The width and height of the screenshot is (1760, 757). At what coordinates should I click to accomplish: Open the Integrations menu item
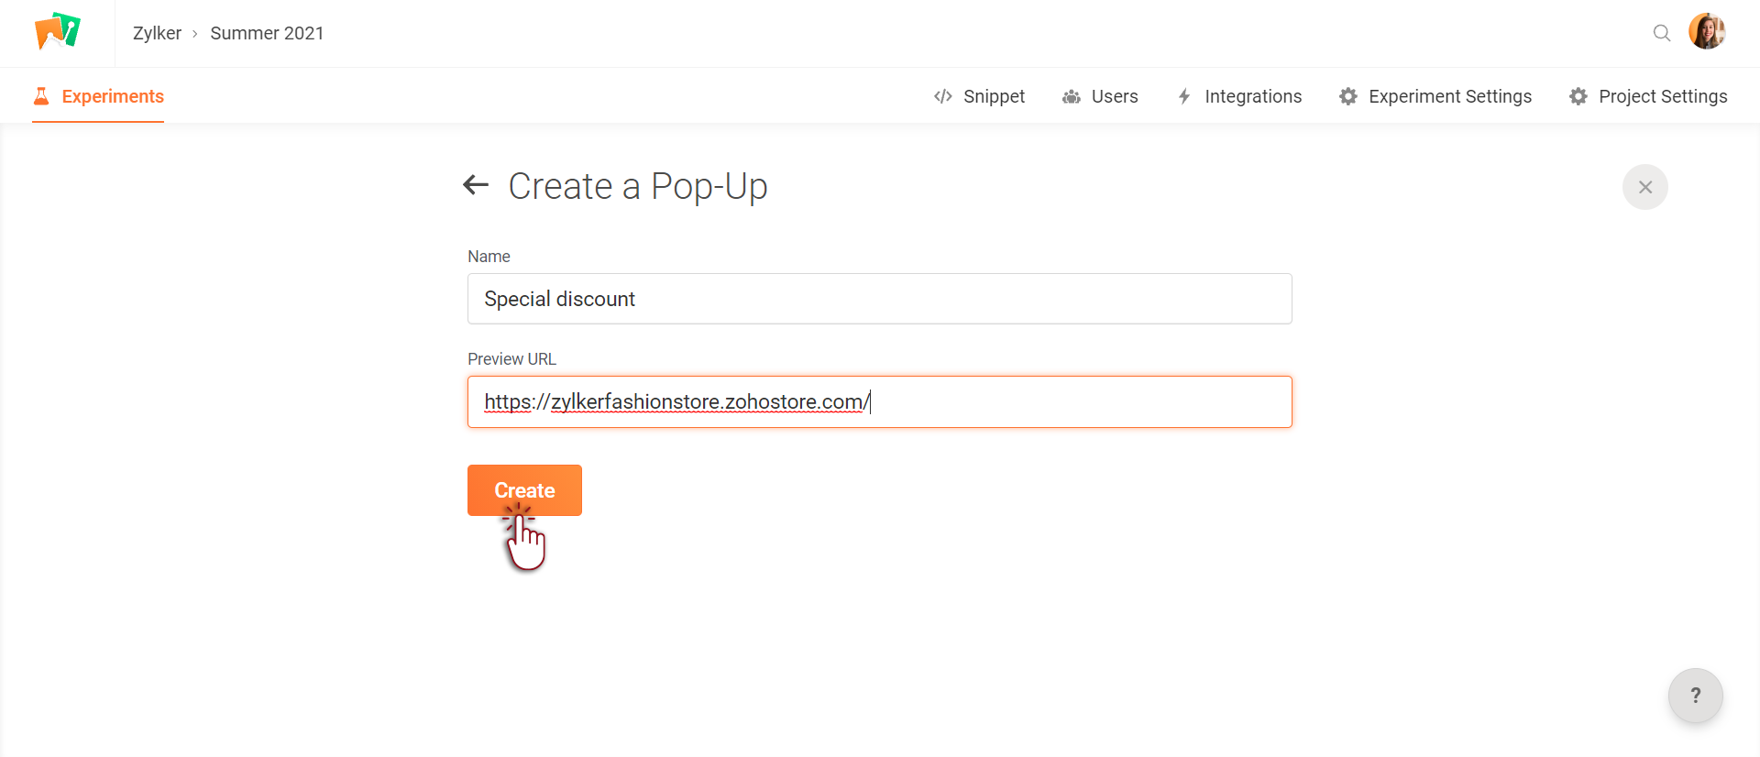pos(1240,96)
